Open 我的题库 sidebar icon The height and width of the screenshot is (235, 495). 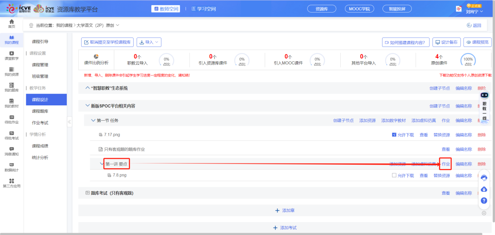[12, 87]
